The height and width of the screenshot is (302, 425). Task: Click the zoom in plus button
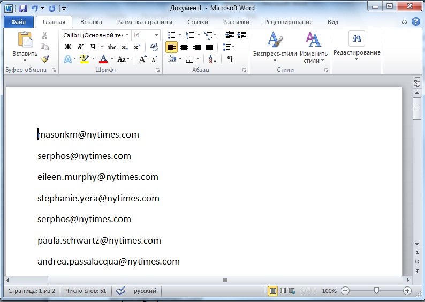point(407,291)
